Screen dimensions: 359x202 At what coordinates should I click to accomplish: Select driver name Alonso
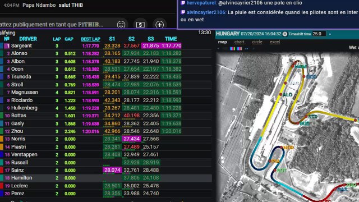[19, 53]
